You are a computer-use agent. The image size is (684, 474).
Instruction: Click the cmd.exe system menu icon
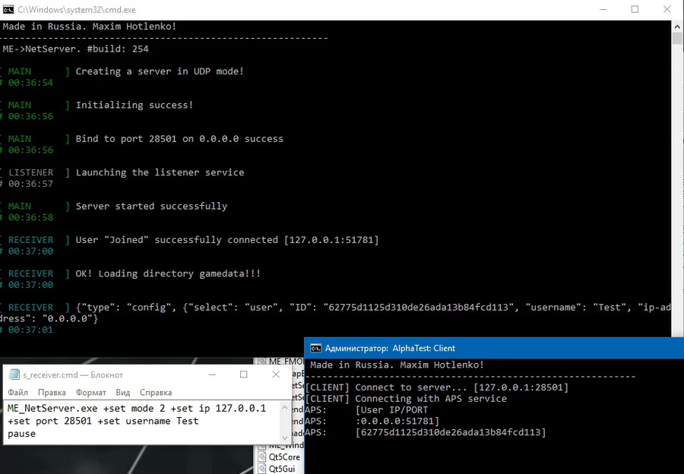[x=8, y=9]
